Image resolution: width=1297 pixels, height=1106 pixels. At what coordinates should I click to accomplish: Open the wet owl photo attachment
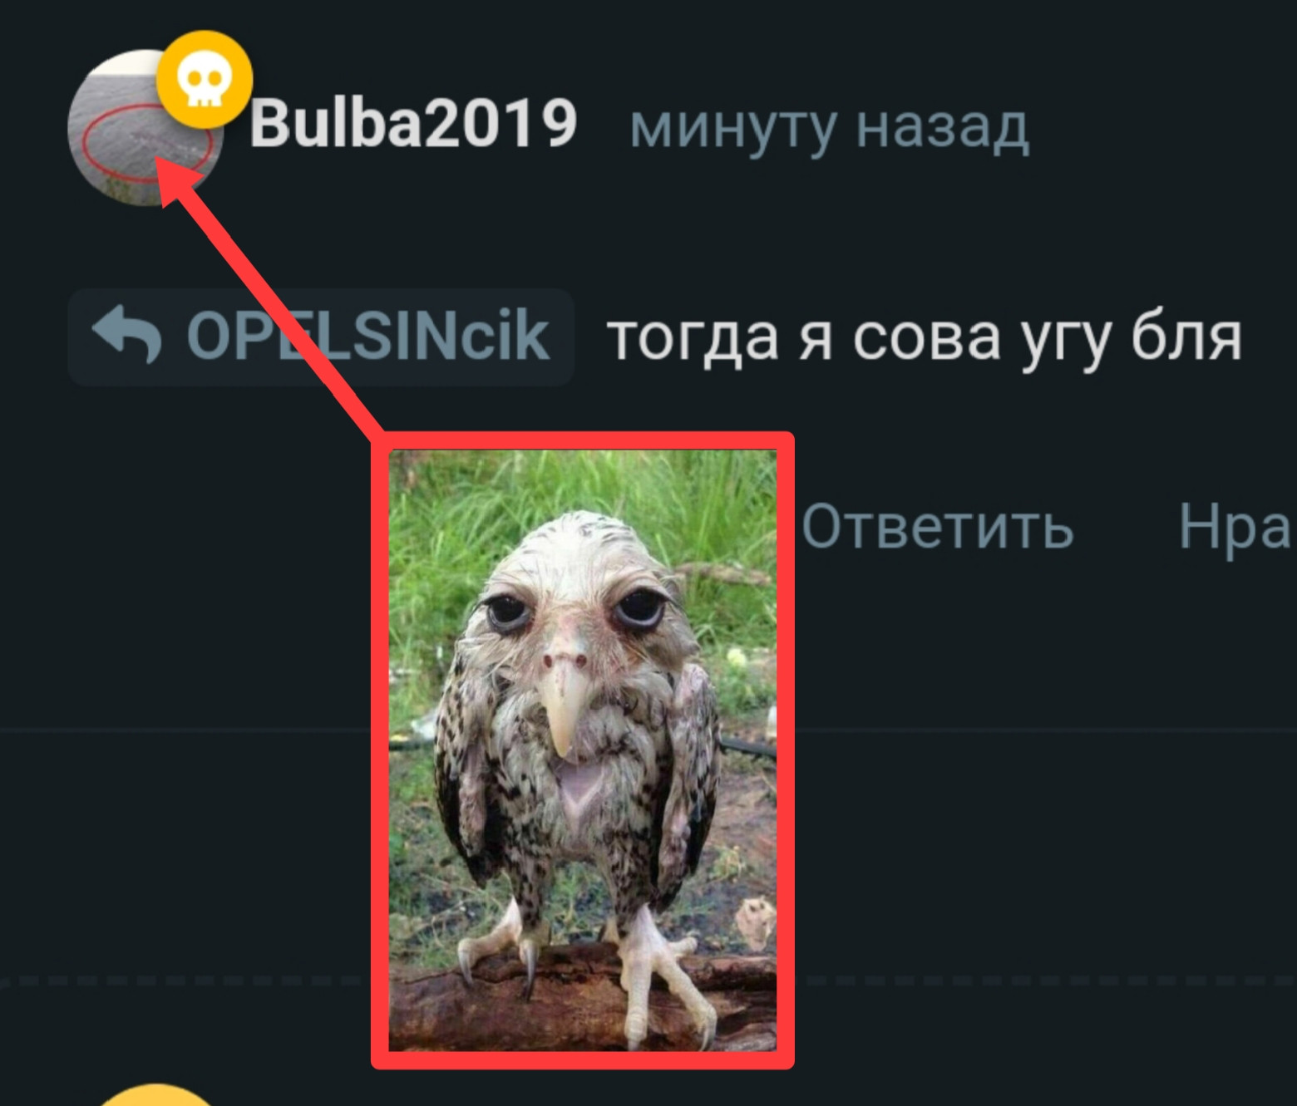click(583, 750)
